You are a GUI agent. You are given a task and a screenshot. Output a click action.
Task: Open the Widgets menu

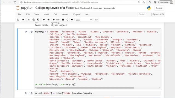coord(76,14)
